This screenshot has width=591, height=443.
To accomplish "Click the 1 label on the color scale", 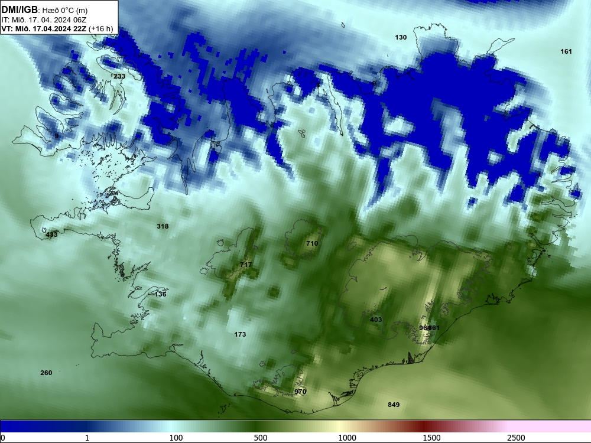I will (x=87, y=438).
